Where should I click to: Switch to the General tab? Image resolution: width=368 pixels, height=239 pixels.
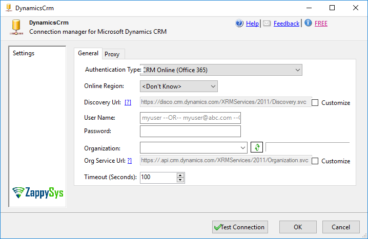tap(88, 53)
